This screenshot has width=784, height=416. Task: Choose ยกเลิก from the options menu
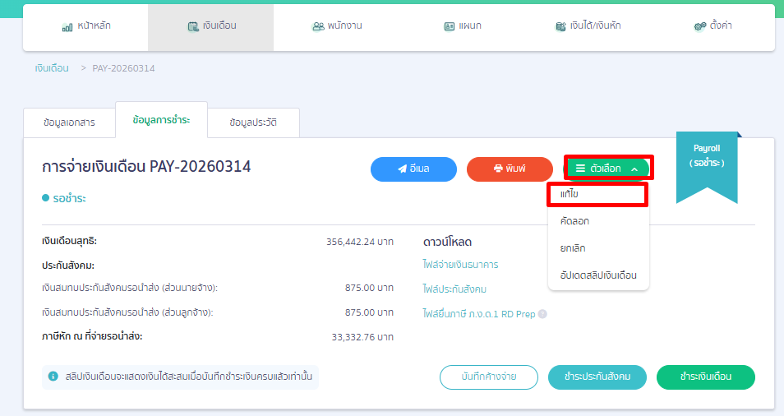click(x=598, y=248)
